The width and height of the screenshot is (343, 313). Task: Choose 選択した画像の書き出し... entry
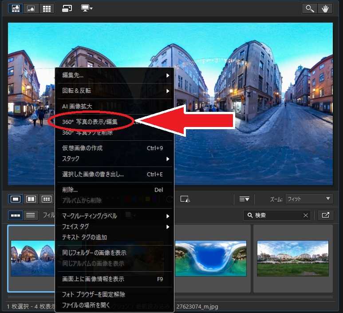pos(114,174)
